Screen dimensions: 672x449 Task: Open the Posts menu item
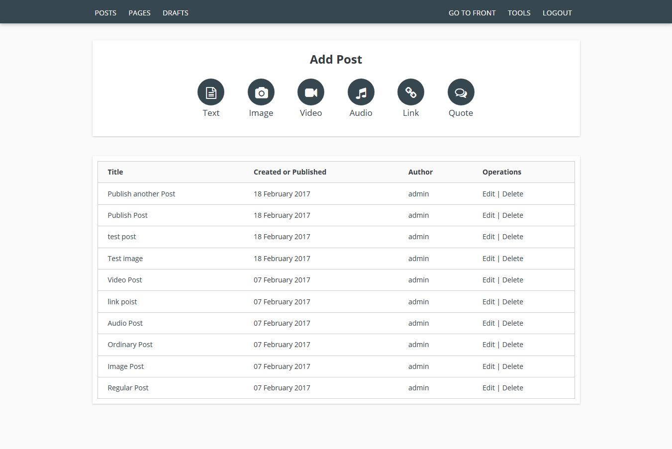pyautogui.click(x=105, y=13)
